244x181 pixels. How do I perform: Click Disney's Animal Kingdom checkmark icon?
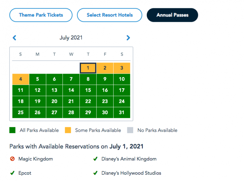pos(96,159)
